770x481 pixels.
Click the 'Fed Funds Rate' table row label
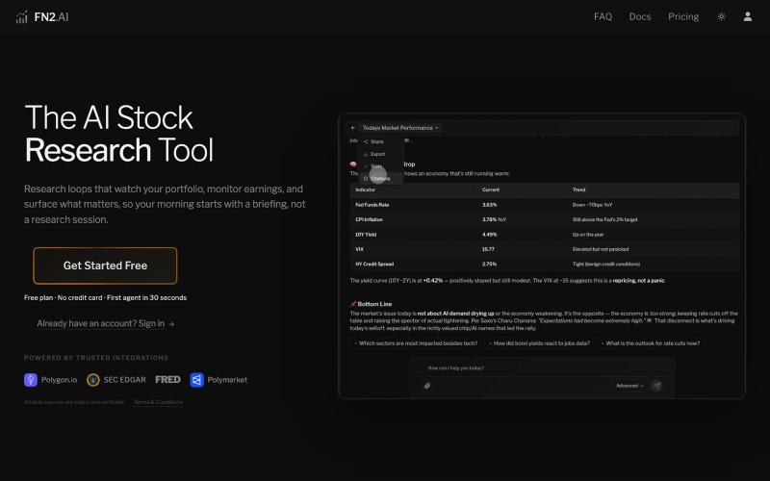tap(372, 205)
